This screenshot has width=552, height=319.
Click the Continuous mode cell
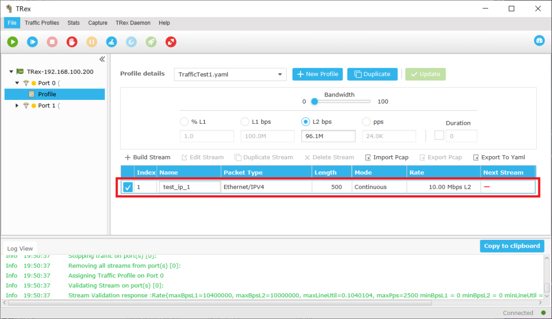pyautogui.click(x=379, y=187)
